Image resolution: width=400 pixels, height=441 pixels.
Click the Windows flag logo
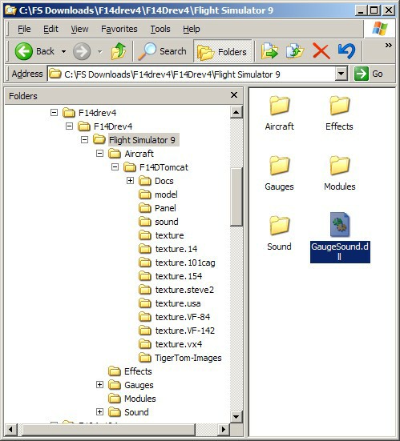coord(379,29)
